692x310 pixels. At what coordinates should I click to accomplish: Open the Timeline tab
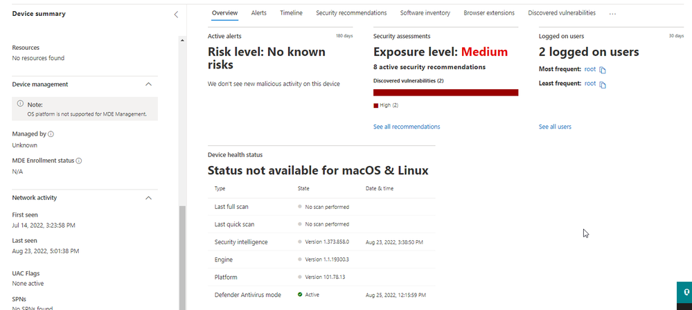(291, 13)
